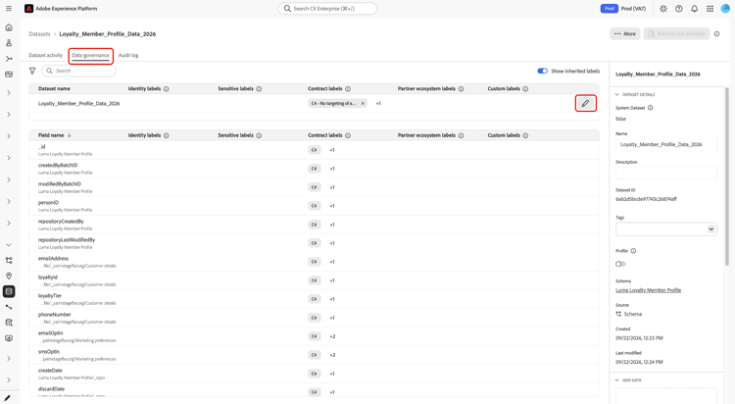Image resolution: width=735 pixels, height=404 pixels.
Task: Open the Tags dropdown
Action: pos(666,229)
